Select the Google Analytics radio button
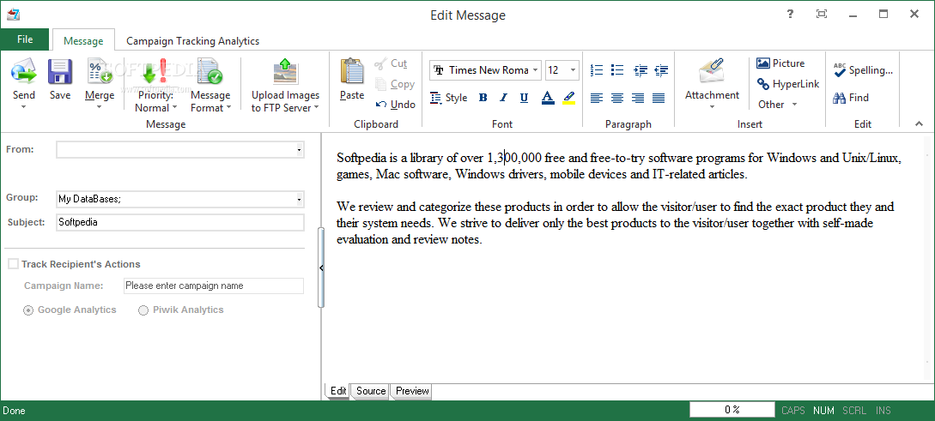This screenshot has width=935, height=421. pyautogui.click(x=28, y=310)
